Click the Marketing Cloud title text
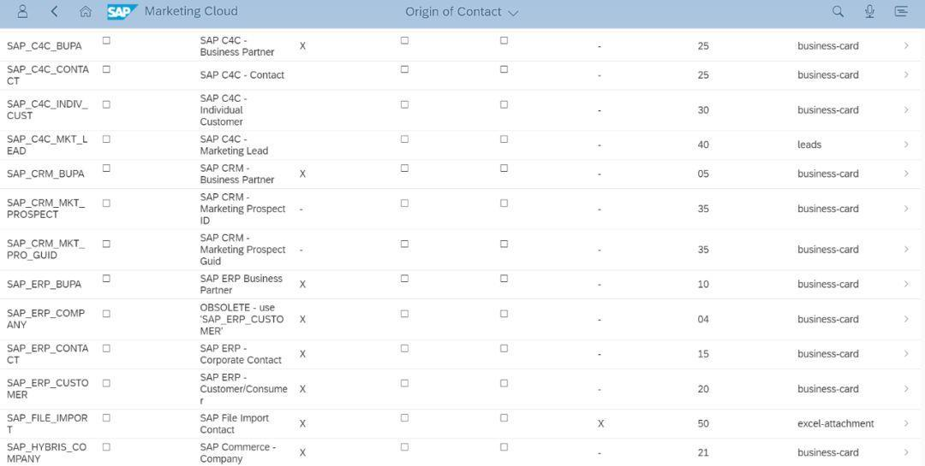Screen dimensions: 925x466 coord(191,12)
